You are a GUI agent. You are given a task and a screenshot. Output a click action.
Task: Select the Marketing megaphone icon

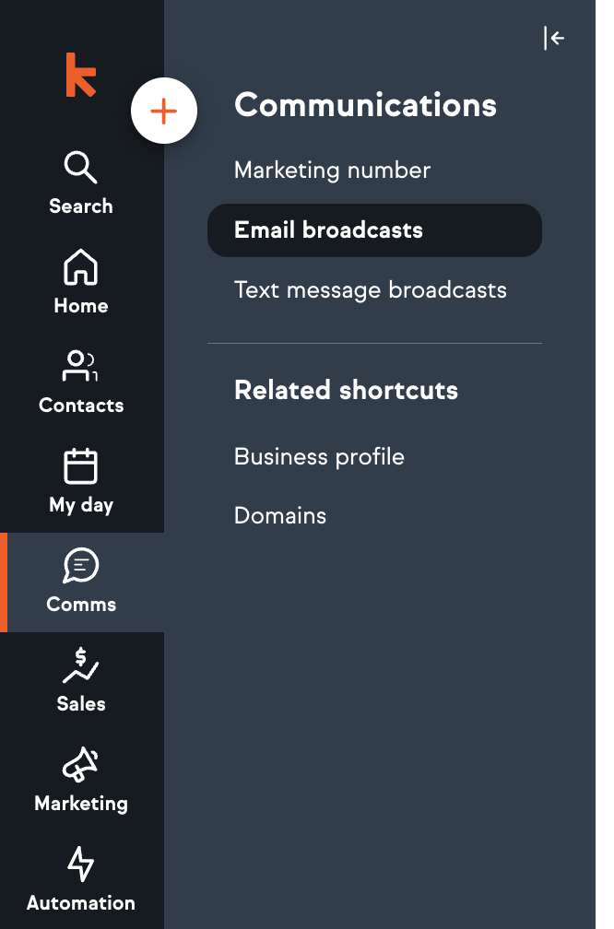pos(80,765)
